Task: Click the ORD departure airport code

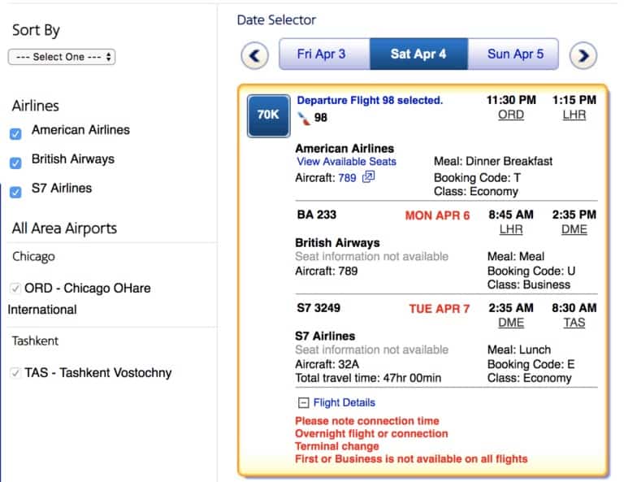Action: [x=511, y=115]
